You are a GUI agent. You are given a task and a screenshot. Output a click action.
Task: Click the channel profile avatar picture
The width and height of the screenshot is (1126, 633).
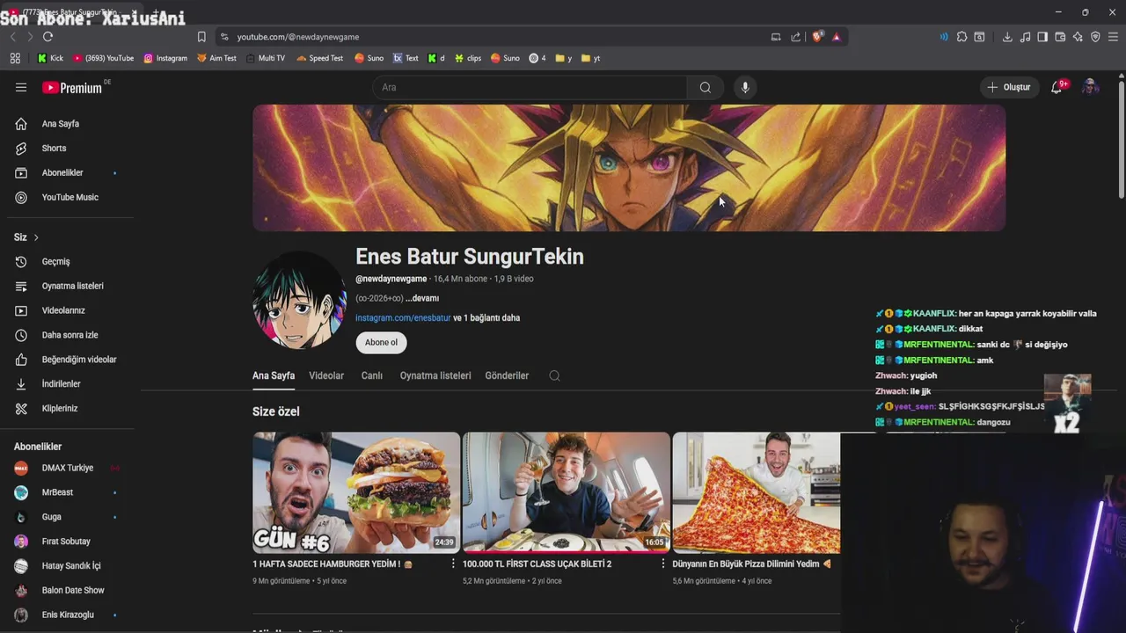click(x=300, y=302)
